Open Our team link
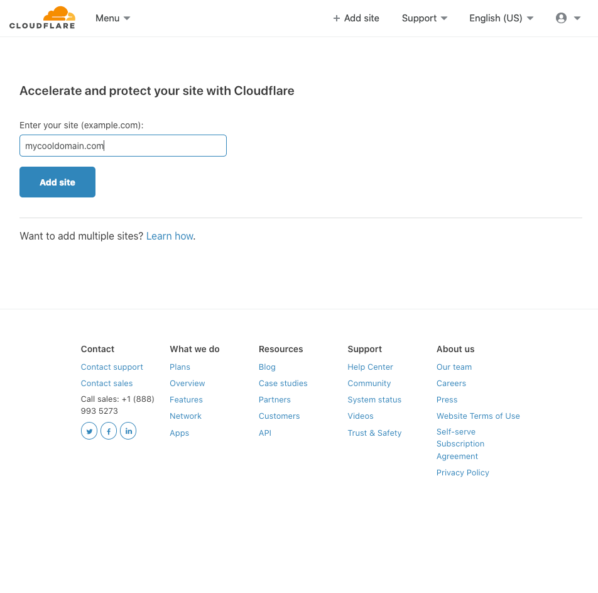This screenshot has width=598, height=593. [454, 367]
